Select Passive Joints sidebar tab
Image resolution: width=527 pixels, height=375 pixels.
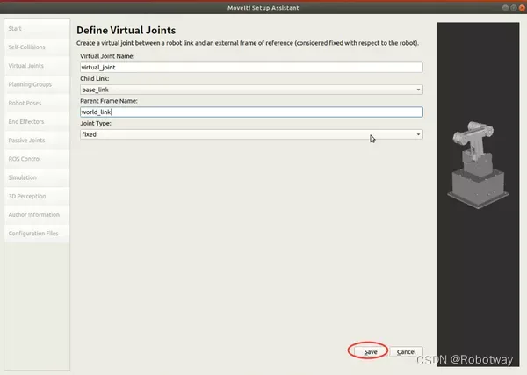tap(37, 141)
